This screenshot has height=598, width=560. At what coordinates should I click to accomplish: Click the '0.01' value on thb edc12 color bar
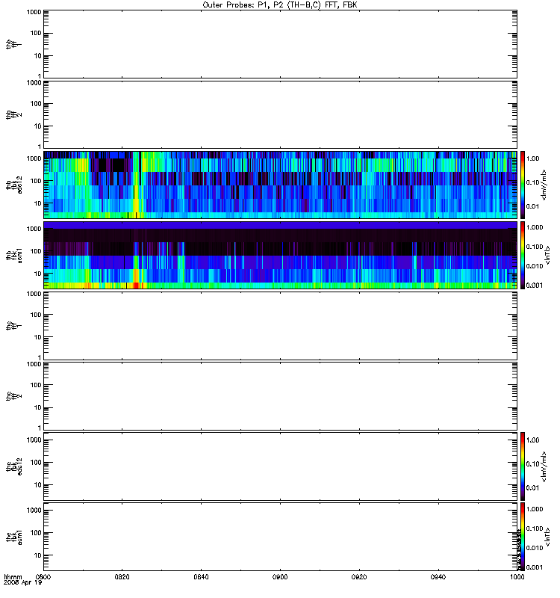[532, 206]
